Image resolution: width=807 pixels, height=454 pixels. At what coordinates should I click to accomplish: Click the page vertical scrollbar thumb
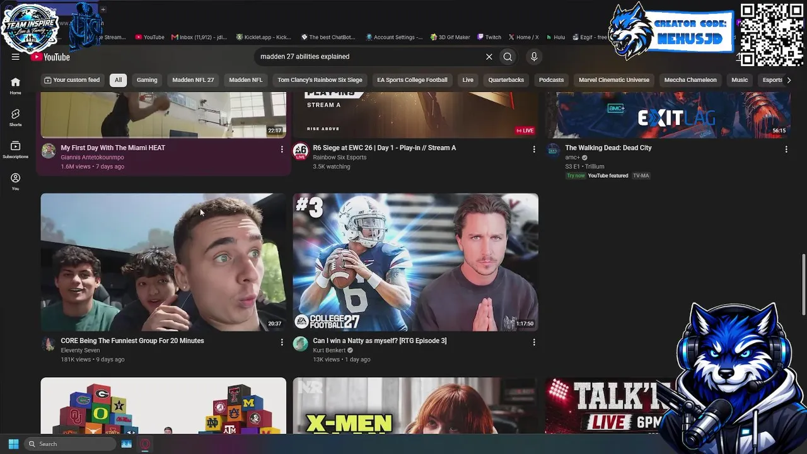[803, 283]
